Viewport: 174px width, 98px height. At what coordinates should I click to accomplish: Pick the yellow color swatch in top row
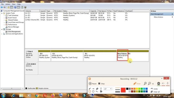pos(137,89)
